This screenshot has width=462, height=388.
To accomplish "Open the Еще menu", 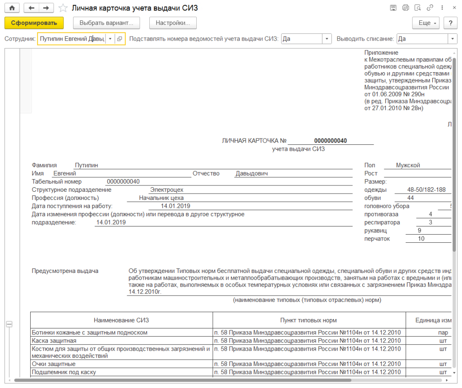I will 426,23.
